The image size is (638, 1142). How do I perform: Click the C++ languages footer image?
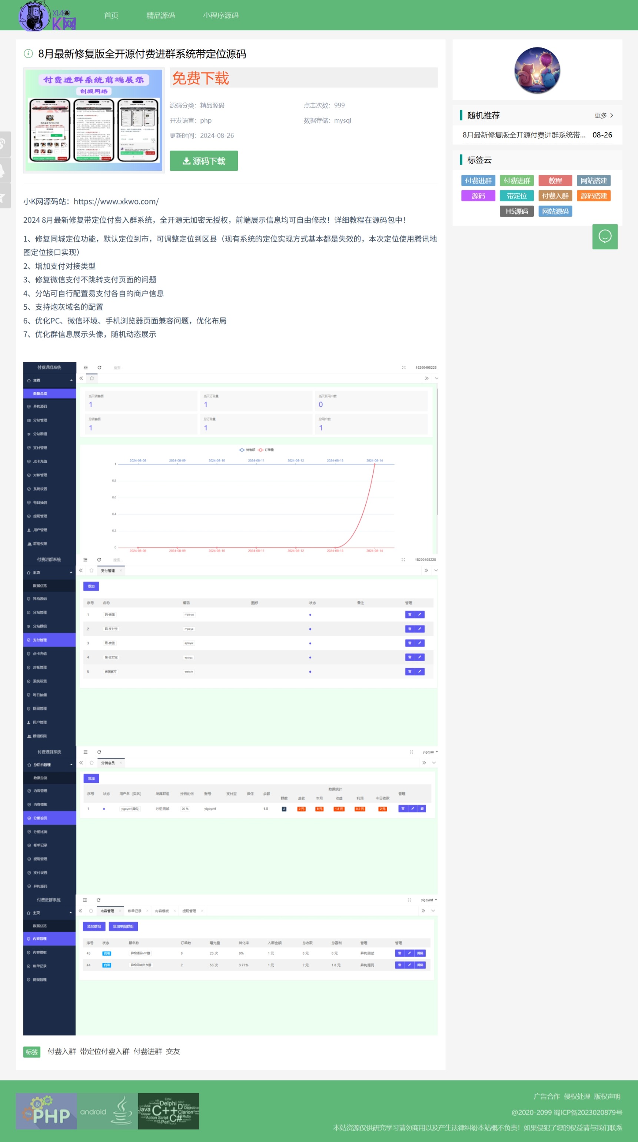pyautogui.click(x=169, y=1111)
